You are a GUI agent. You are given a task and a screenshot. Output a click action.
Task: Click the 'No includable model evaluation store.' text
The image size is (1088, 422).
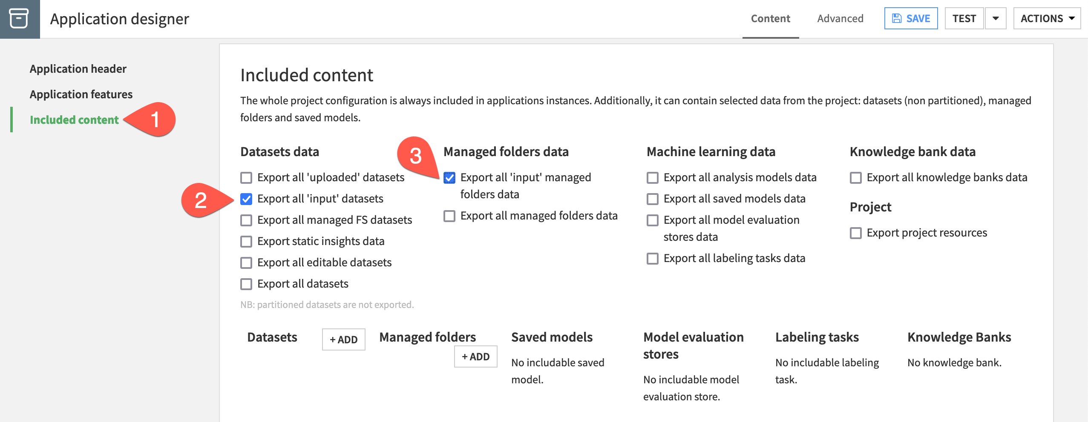[x=691, y=388]
